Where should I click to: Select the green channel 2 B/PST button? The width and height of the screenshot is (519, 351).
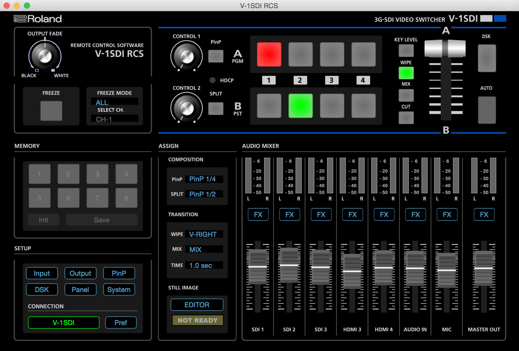coord(300,106)
